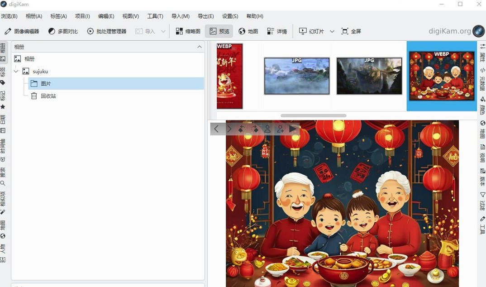The height and width of the screenshot is (287, 486).
Task: Open the 工具(T) menu
Action: (x=155, y=16)
